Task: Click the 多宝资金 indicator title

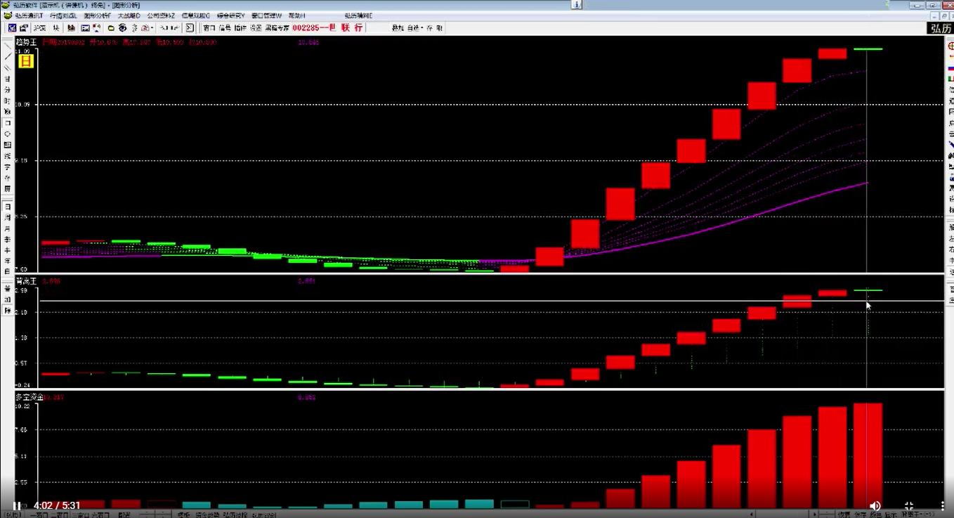Action: pyautogui.click(x=30, y=398)
